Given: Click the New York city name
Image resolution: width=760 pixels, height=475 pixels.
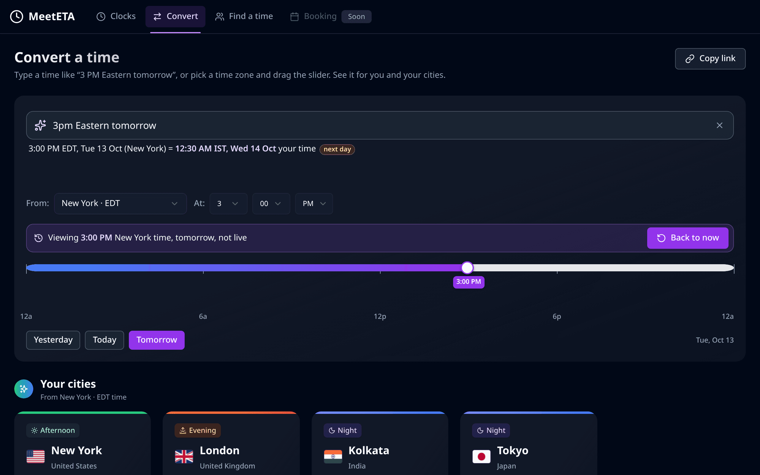Looking at the screenshot, I should click(77, 450).
